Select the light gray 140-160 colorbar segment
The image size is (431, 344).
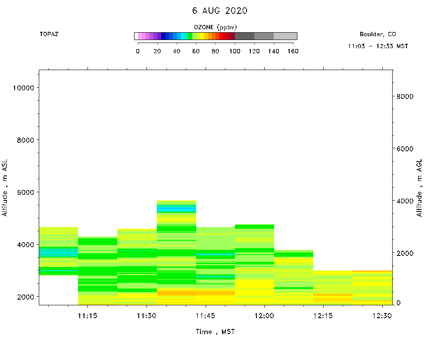point(285,36)
